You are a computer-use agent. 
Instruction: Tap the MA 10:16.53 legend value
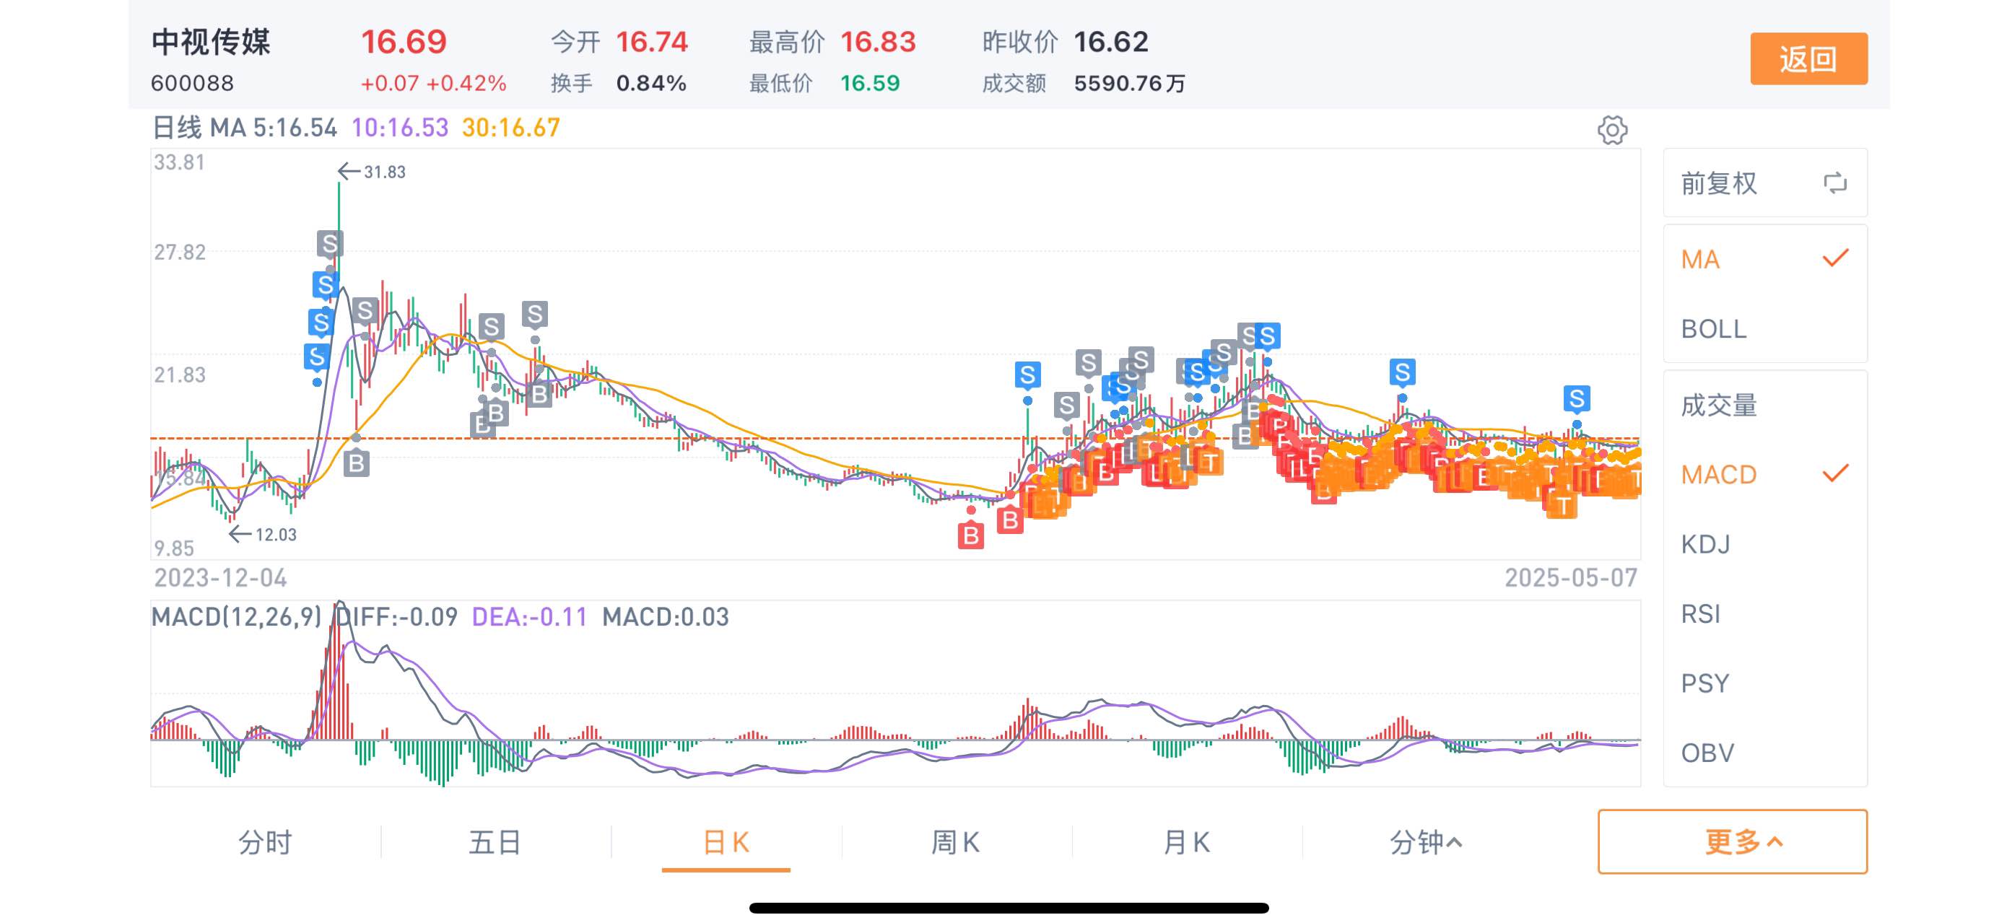[x=400, y=128]
